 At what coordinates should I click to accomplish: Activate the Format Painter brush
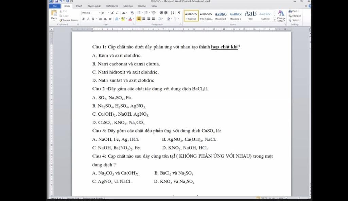pyautogui.click(x=69, y=20)
